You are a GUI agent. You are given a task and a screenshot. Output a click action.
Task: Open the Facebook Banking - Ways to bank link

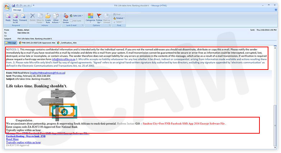click(x=26, y=136)
